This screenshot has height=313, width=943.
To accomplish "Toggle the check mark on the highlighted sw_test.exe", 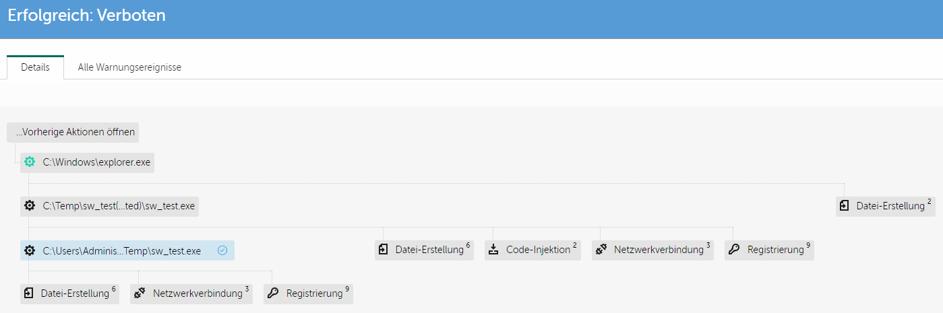I will [222, 251].
